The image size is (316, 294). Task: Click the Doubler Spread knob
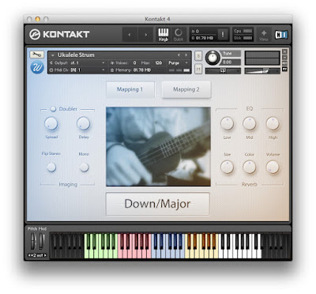pyautogui.click(x=51, y=124)
